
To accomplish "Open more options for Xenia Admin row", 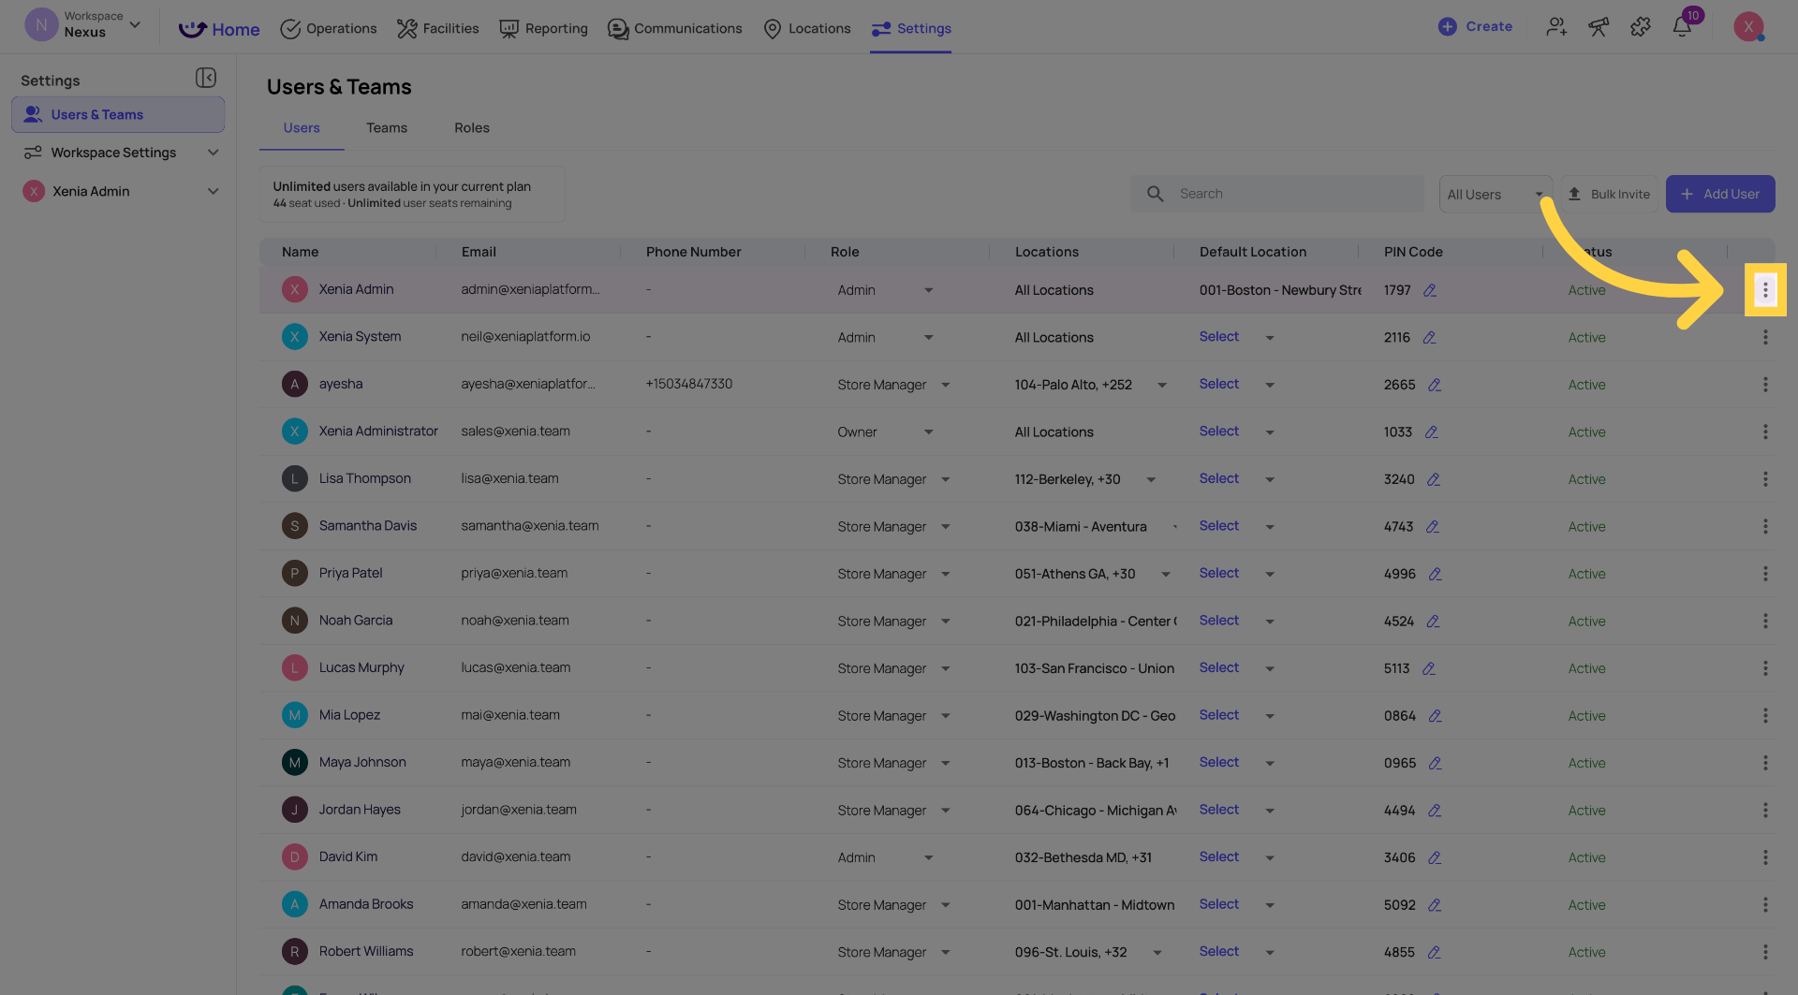I will point(1765,290).
